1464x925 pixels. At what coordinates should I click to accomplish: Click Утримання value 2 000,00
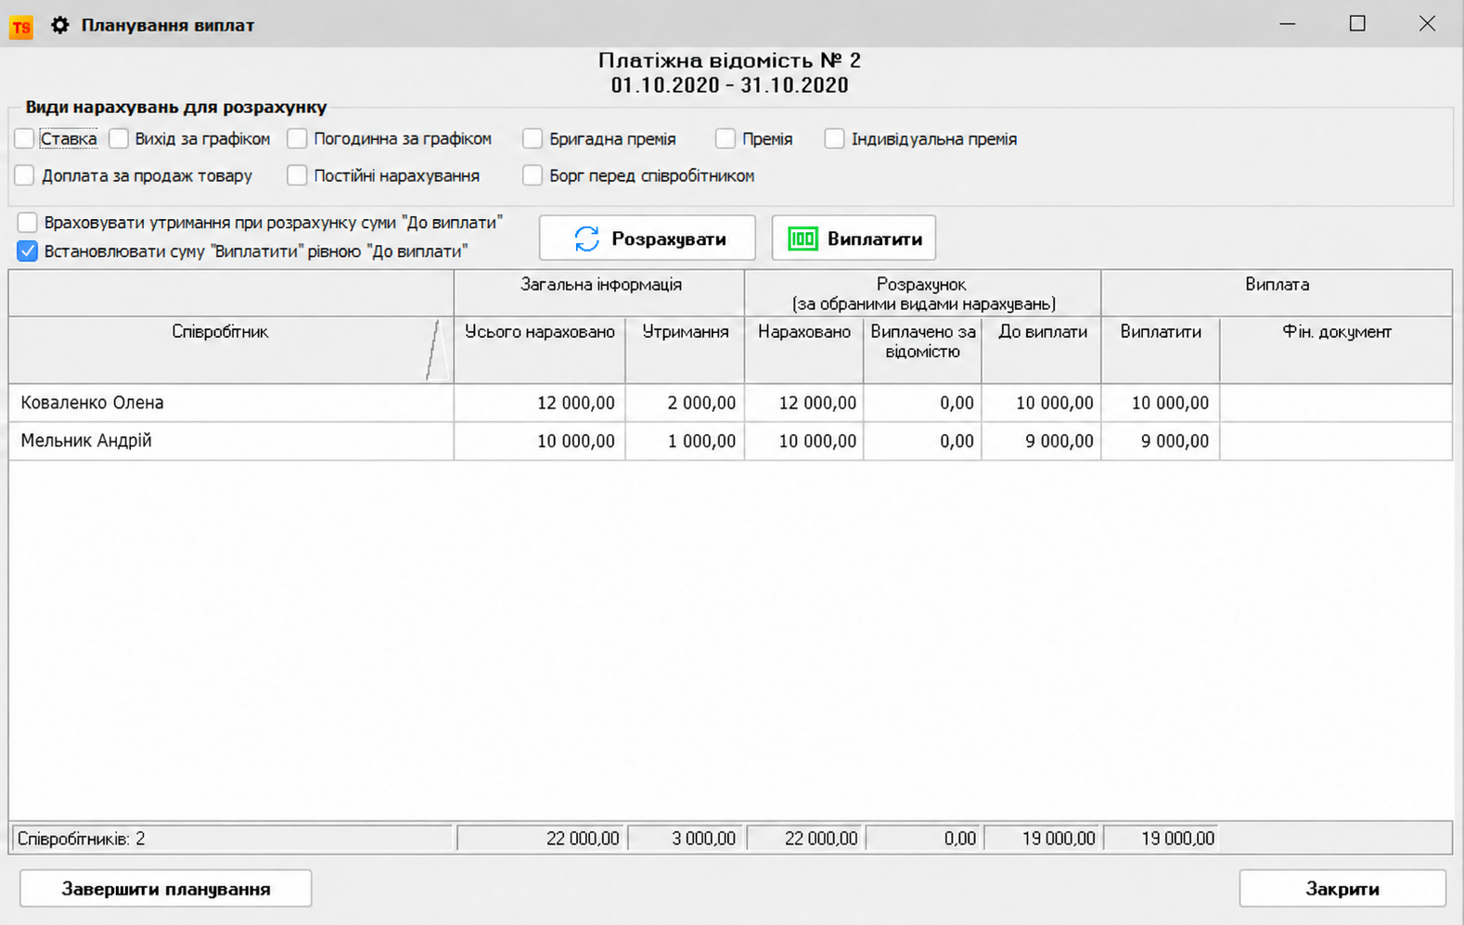(685, 404)
